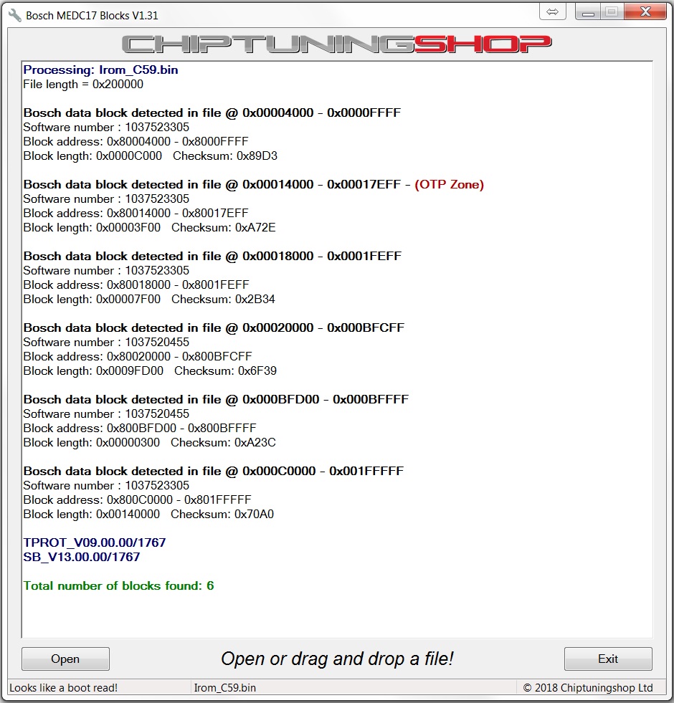
Task: Click the wrench icon in the title bar
Action: click(x=15, y=15)
